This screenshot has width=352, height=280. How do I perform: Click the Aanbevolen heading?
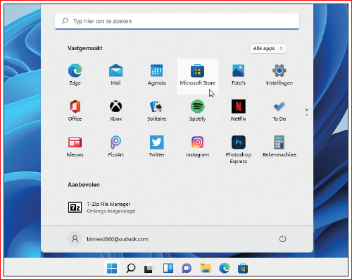84,185
